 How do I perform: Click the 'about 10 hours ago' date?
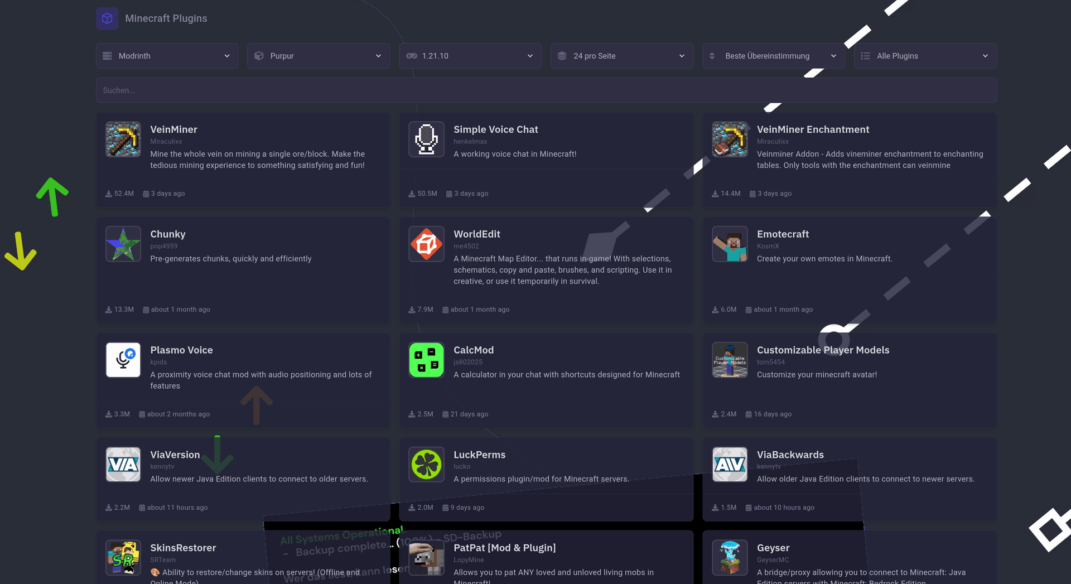pos(784,508)
